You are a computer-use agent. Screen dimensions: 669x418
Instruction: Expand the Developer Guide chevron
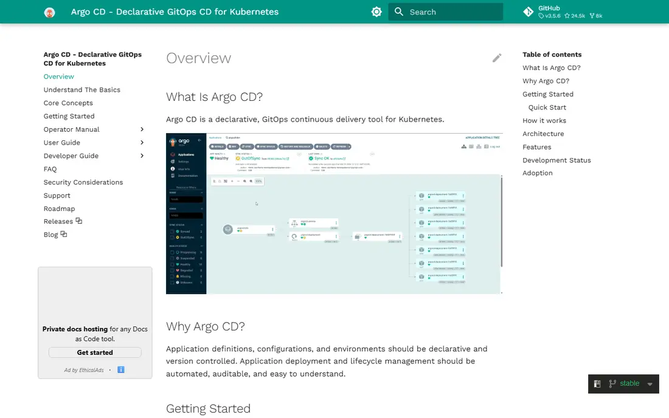[142, 156]
